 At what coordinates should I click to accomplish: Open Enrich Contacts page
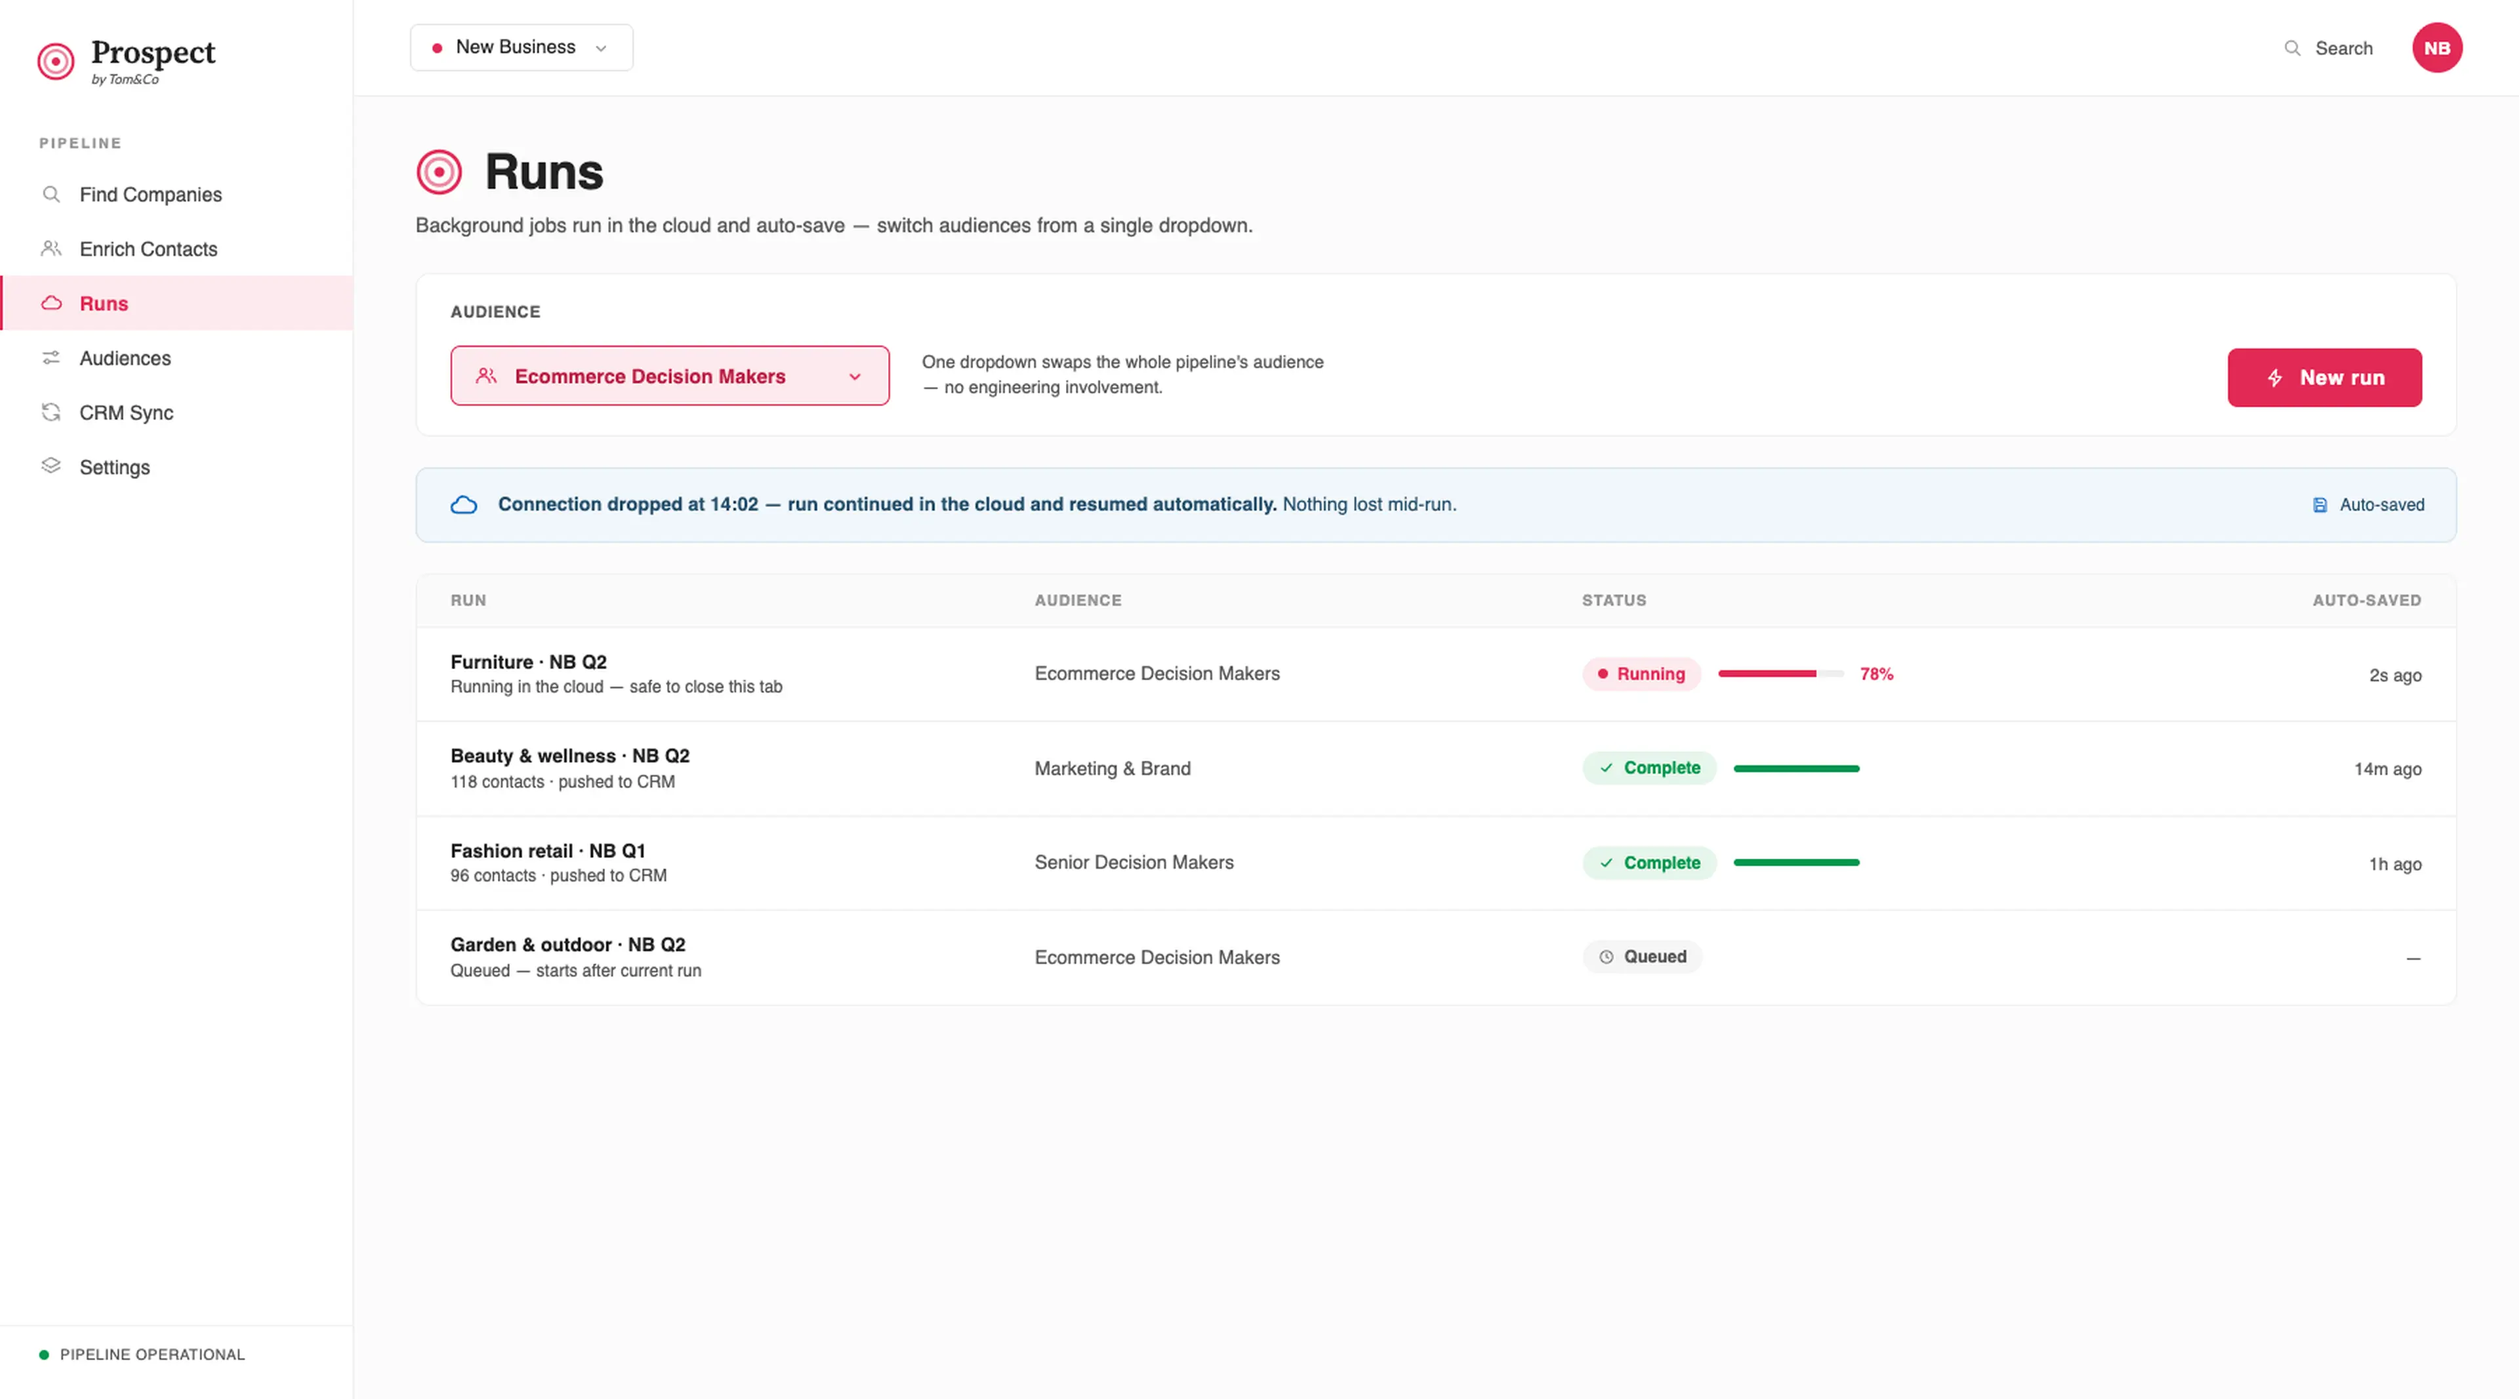[176, 249]
